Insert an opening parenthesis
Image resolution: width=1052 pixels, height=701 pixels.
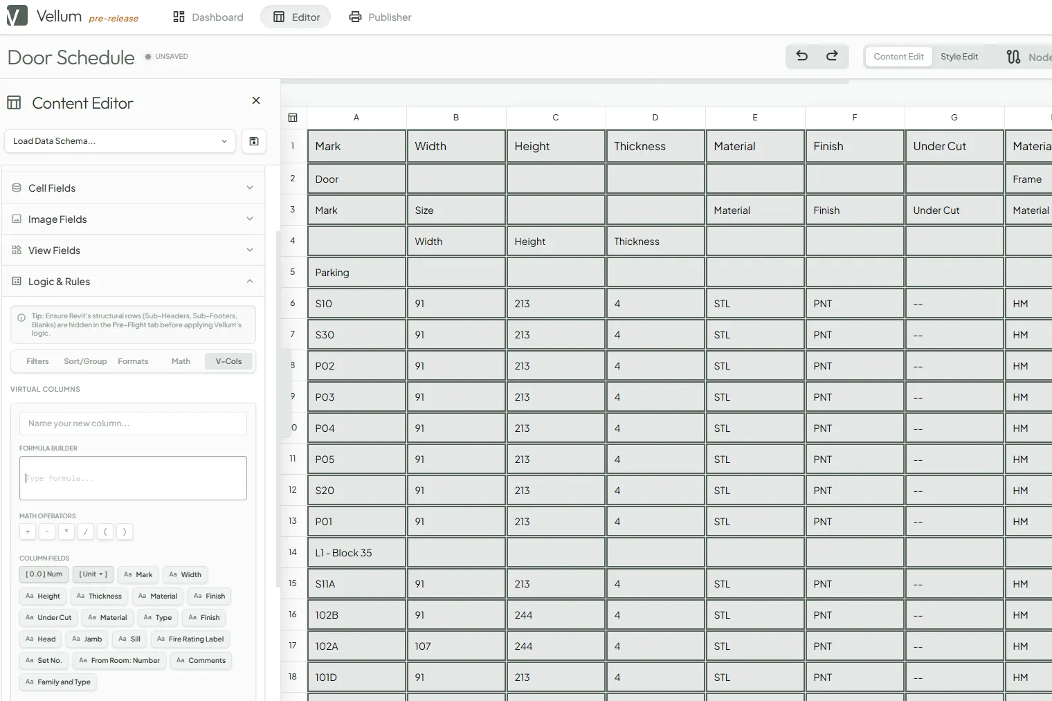(105, 531)
